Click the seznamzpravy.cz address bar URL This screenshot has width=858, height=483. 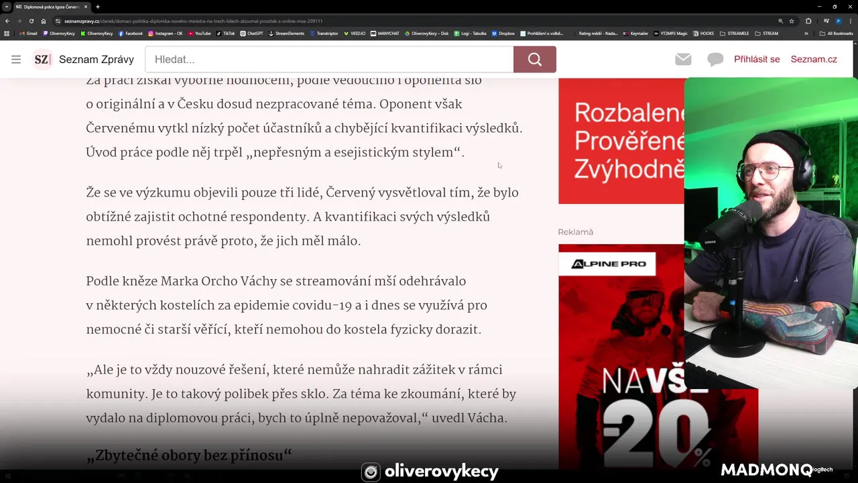pos(194,21)
